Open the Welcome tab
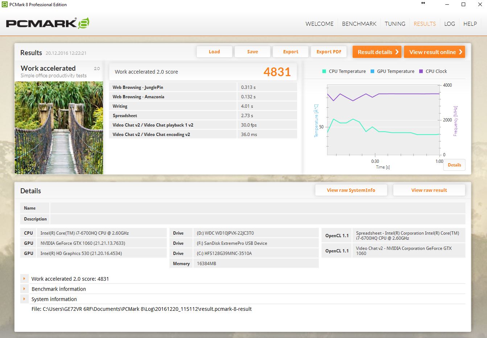 click(319, 24)
